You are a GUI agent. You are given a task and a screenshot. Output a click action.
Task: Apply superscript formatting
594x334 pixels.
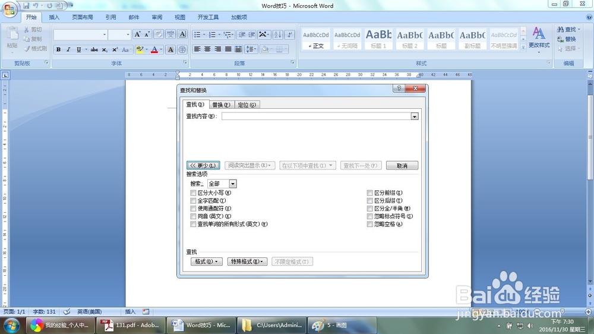click(115, 49)
